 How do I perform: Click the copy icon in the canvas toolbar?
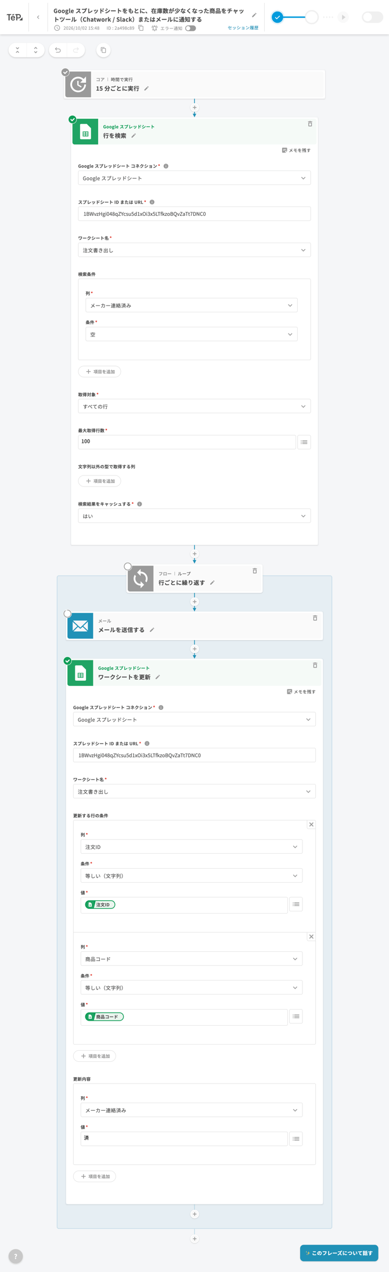coord(103,51)
